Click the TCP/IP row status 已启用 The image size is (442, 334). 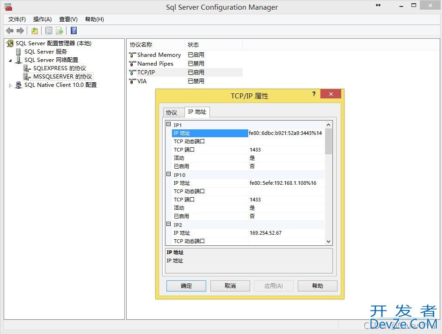pos(196,73)
